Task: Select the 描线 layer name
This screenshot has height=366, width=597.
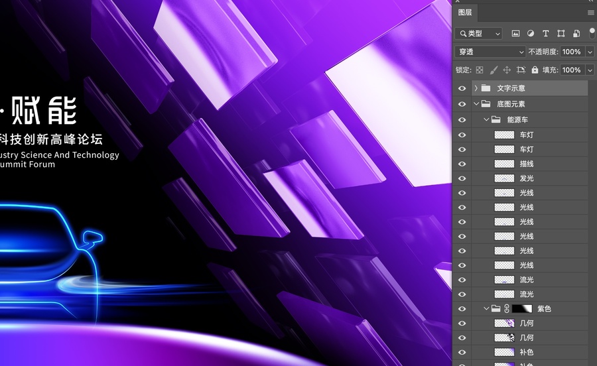Action: 527,164
